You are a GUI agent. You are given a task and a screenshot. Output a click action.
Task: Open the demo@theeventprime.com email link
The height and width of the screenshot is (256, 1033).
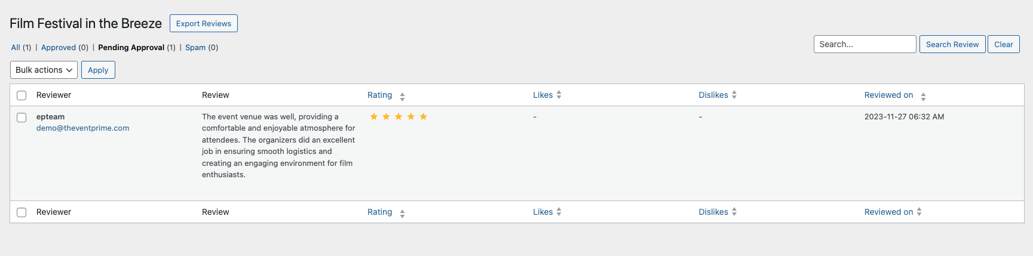point(82,128)
